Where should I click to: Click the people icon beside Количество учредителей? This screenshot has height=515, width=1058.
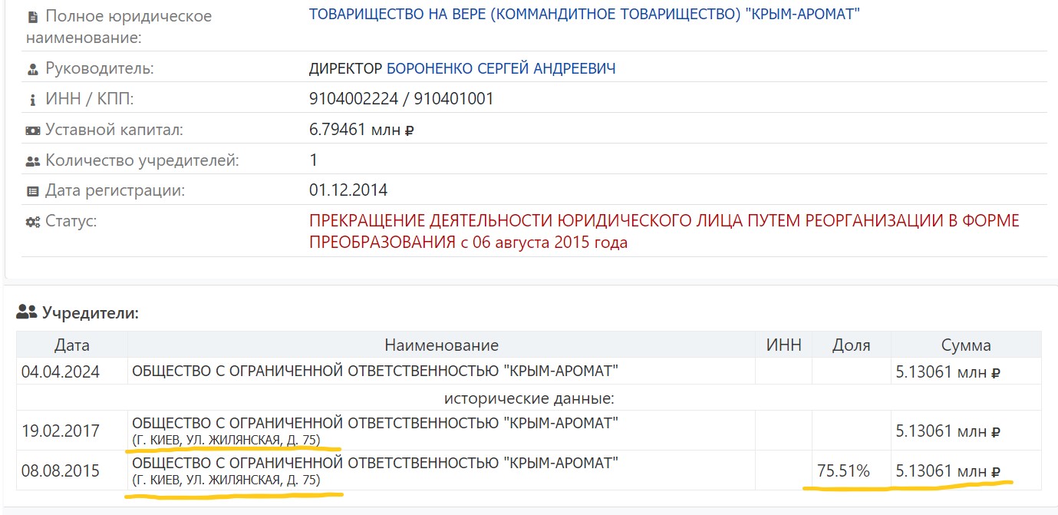(x=32, y=161)
